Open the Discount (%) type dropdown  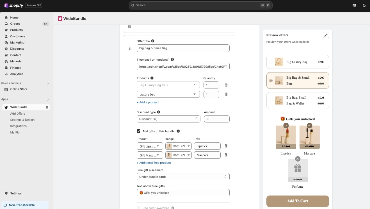coord(168,119)
